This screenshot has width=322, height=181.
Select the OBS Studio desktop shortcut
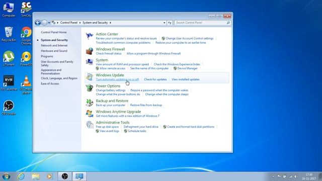(9, 107)
